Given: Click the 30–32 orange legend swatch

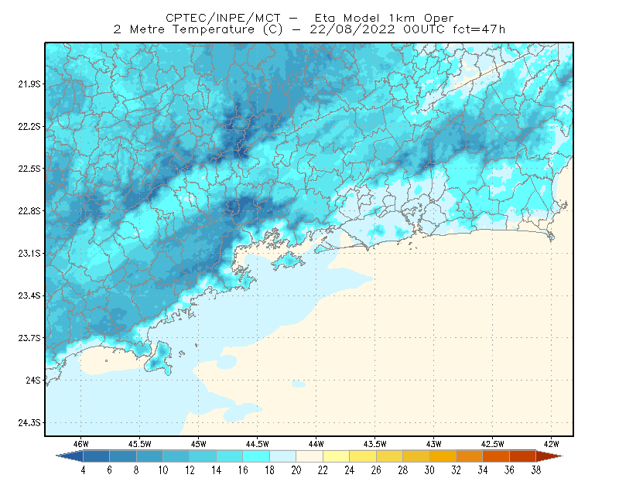Looking at the screenshot, I should 443,456.
